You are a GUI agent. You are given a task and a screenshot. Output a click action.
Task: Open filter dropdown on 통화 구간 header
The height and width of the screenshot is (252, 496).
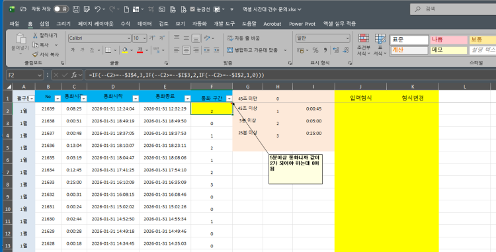[229, 99]
